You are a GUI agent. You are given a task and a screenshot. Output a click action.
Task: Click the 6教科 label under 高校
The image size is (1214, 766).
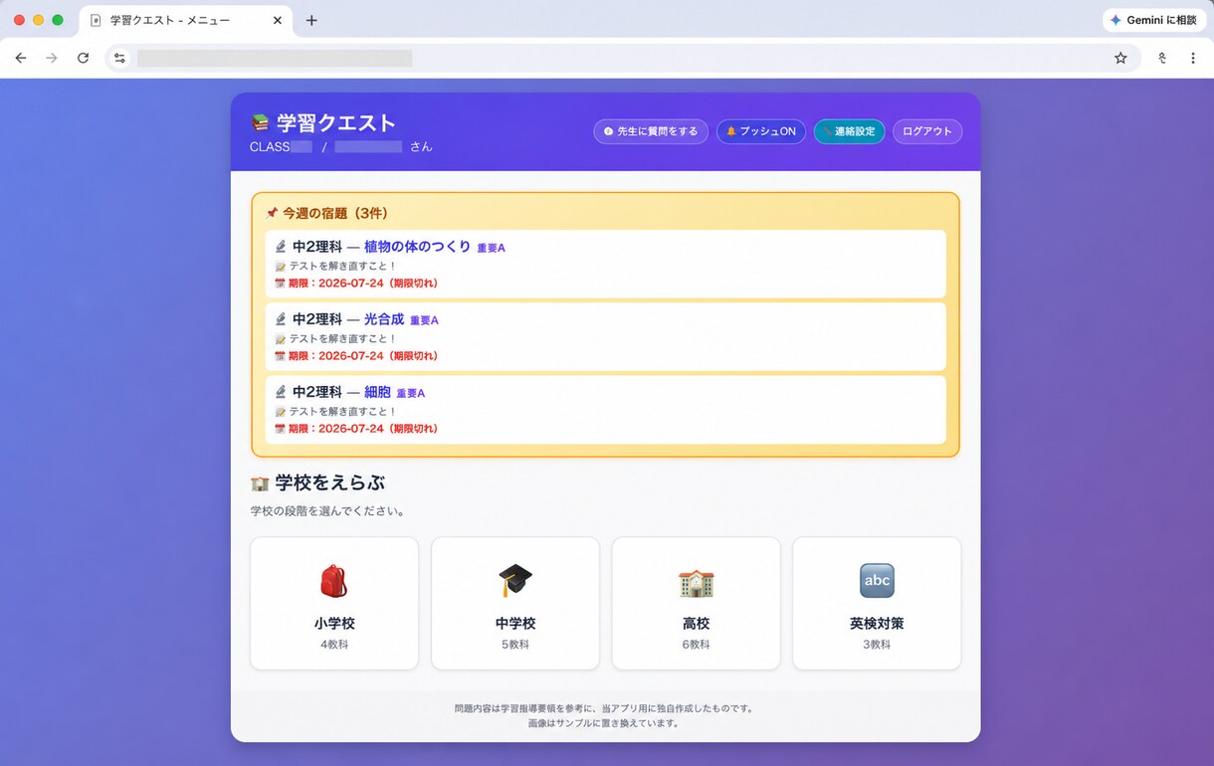697,645
